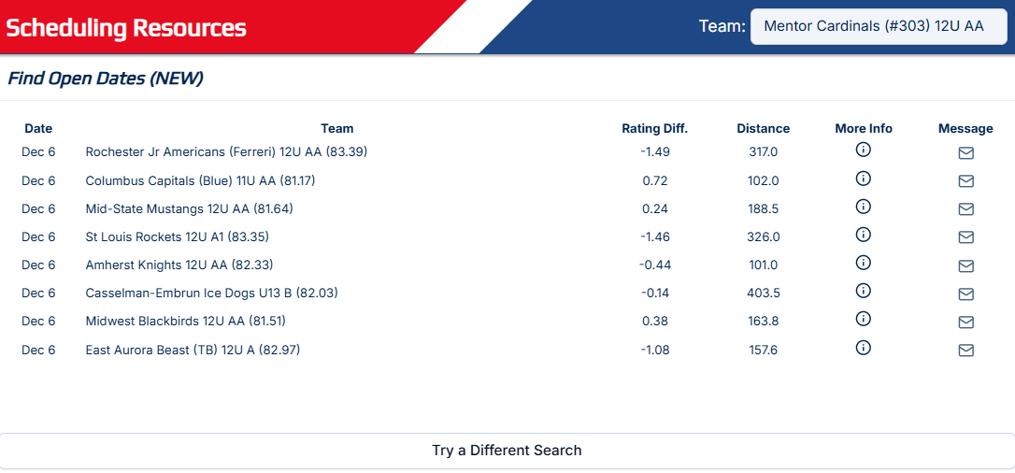The width and height of the screenshot is (1015, 473).
Task: Send message to Casselman-Embrun Ice Dogs
Action: tap(965, 294)
